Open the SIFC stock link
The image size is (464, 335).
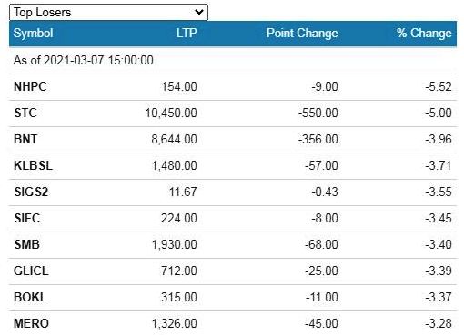pyautogui.click(x=27, y=218)
